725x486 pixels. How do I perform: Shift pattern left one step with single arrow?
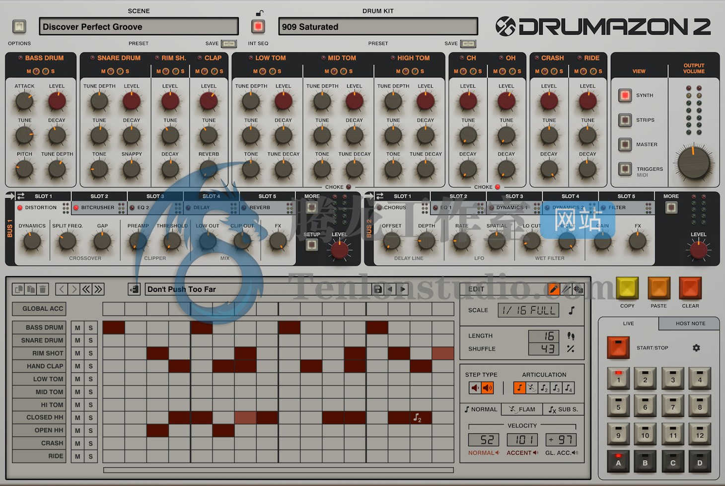tap(62, 289)
